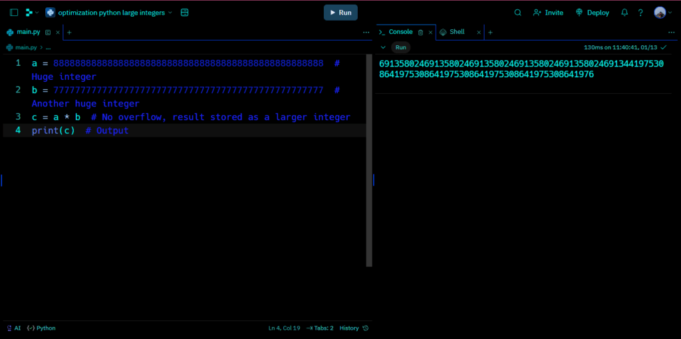Screen dimensions: 681x339
Task: Toggle the left sidebar panel icon
Action: click(14, 13)
